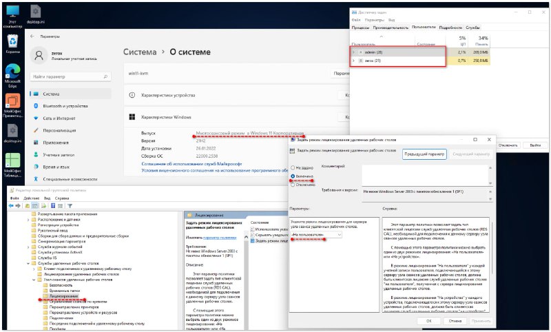
Task: Click inside the Комментарий text box
Action: click(x=425, y=175)
